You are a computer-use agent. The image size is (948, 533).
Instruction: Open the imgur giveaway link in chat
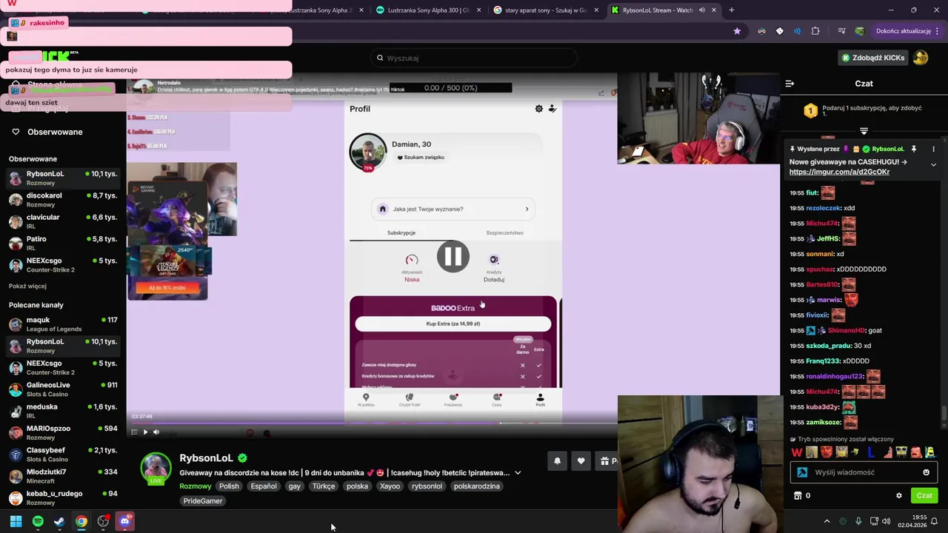pyautogui.click(x=839, y=172)
